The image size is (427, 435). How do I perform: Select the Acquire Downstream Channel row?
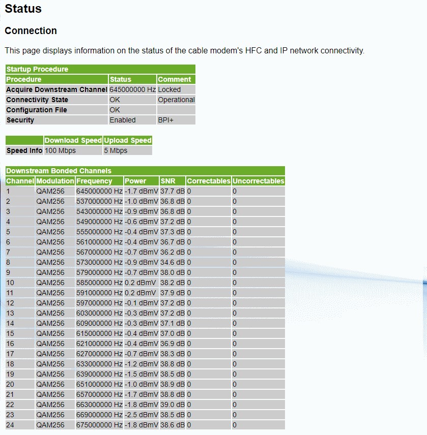point(56,89)
